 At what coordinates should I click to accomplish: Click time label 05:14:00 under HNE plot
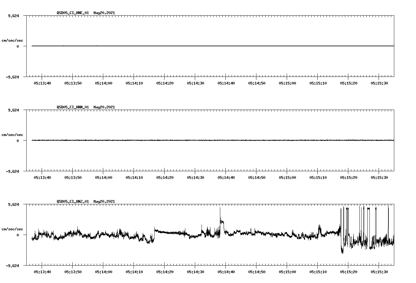[x=104, y=83]
